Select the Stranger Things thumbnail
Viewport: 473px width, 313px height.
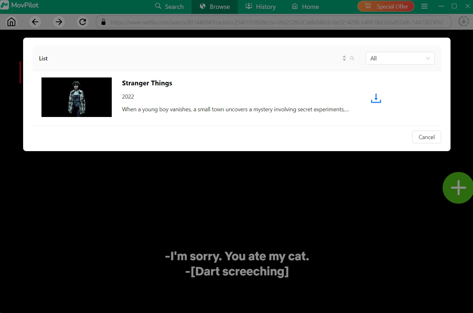tap(76, 97)
